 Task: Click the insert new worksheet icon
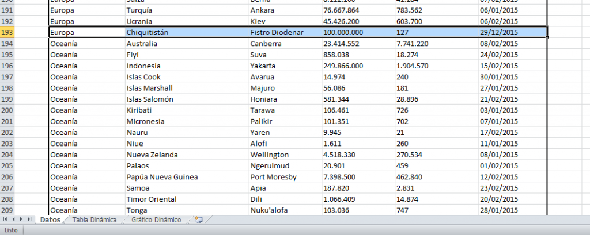point(199,220)
